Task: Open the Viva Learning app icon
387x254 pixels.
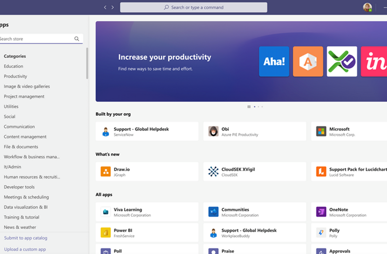Action: tap(105, 212)
